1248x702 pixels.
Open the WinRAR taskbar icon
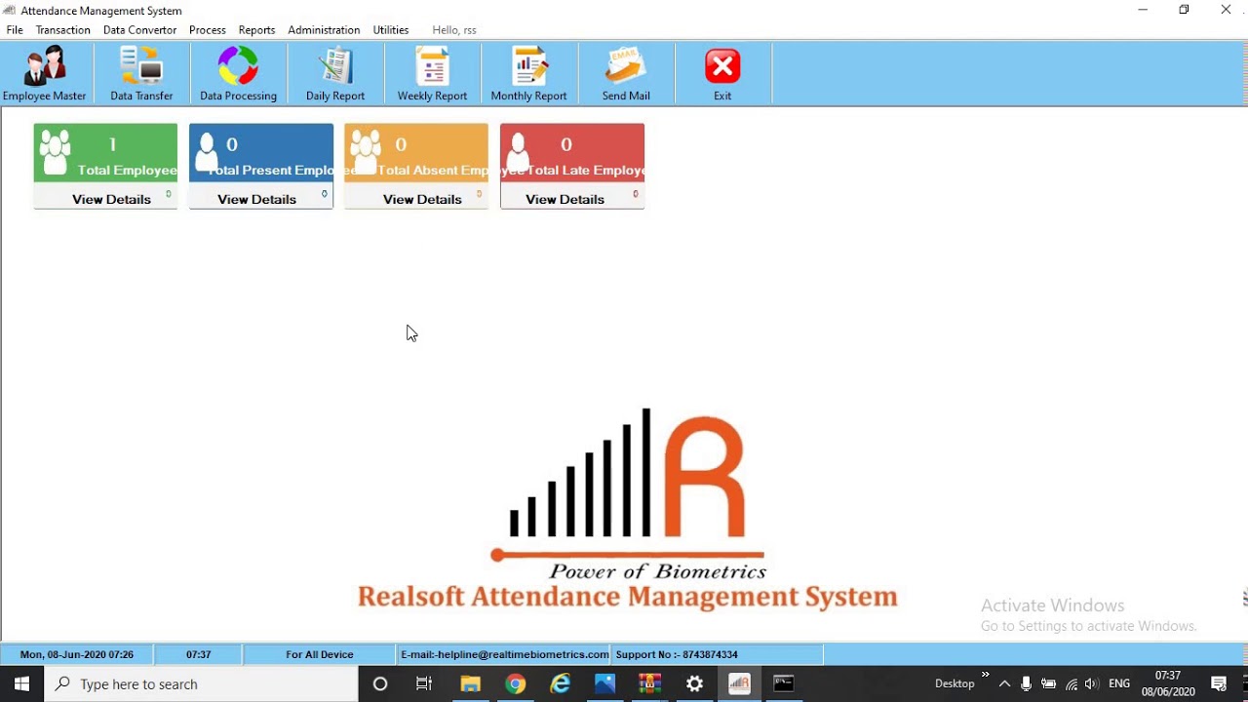point(649,684)
